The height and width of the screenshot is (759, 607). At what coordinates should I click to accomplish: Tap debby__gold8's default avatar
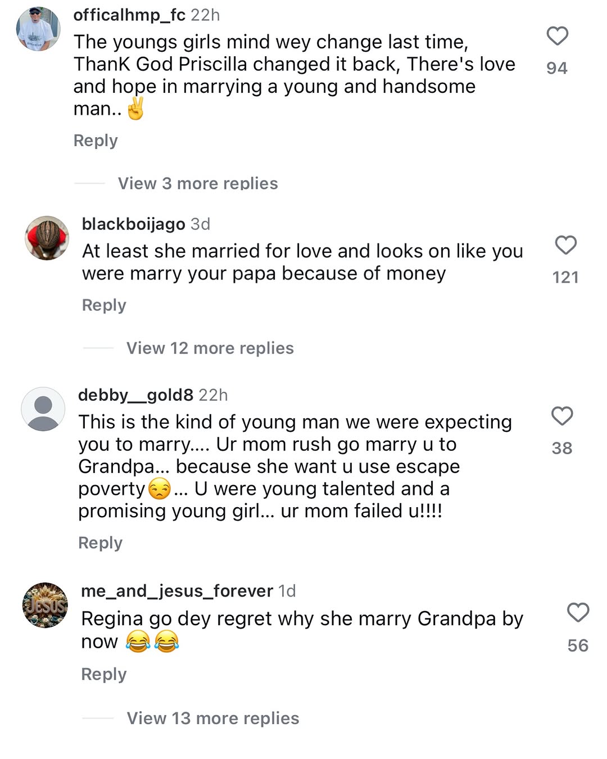[43, 409]
